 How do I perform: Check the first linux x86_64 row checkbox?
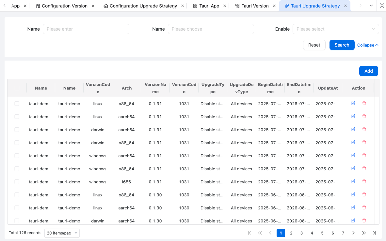pyautogui.click(x=17, y=104)
